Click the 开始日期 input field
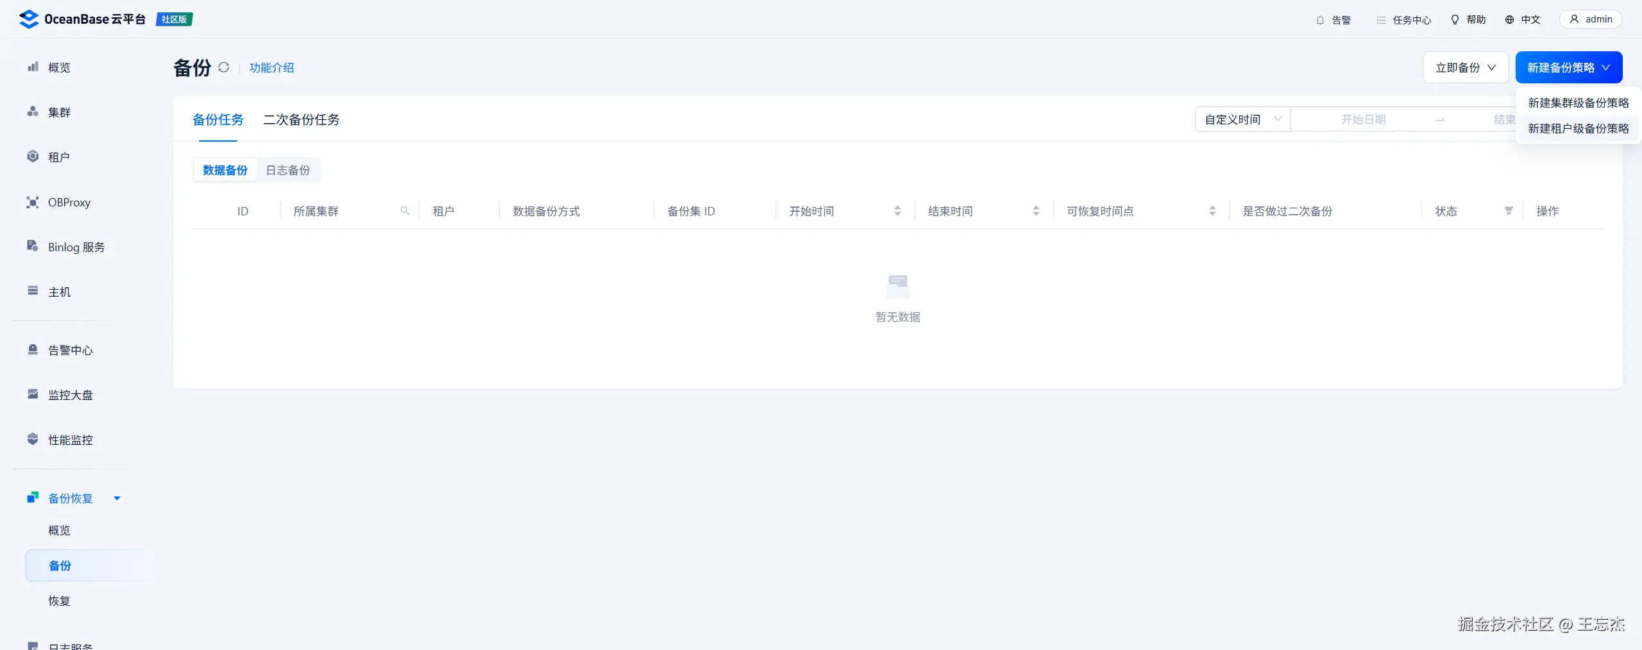The image size is (1642, 650). pyautogui.click(x=1363, y=119)
